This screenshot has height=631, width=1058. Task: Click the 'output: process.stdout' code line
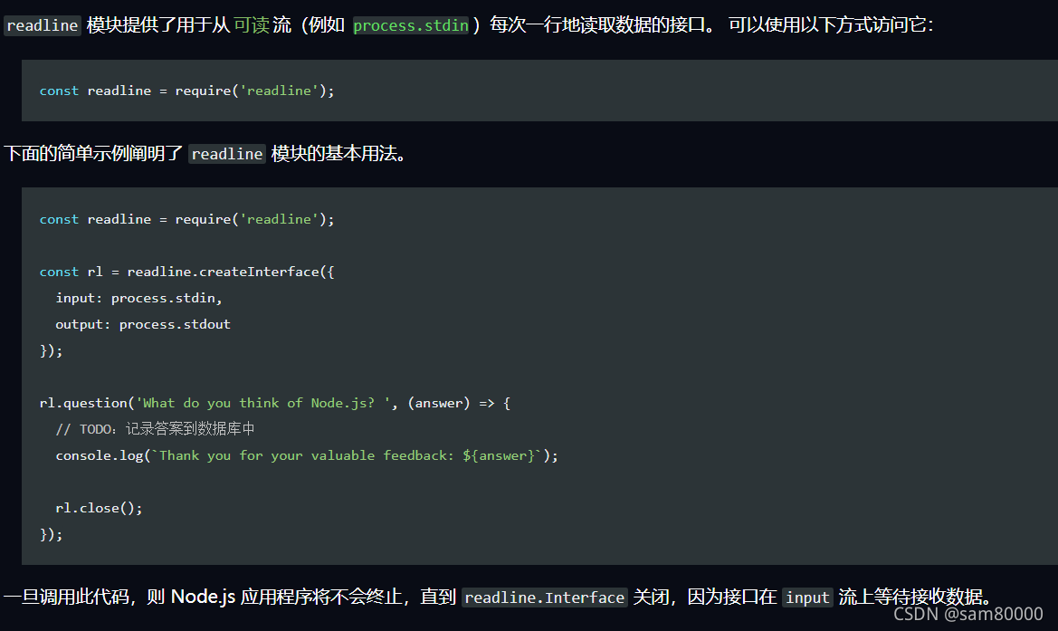[x=143, y=325]
